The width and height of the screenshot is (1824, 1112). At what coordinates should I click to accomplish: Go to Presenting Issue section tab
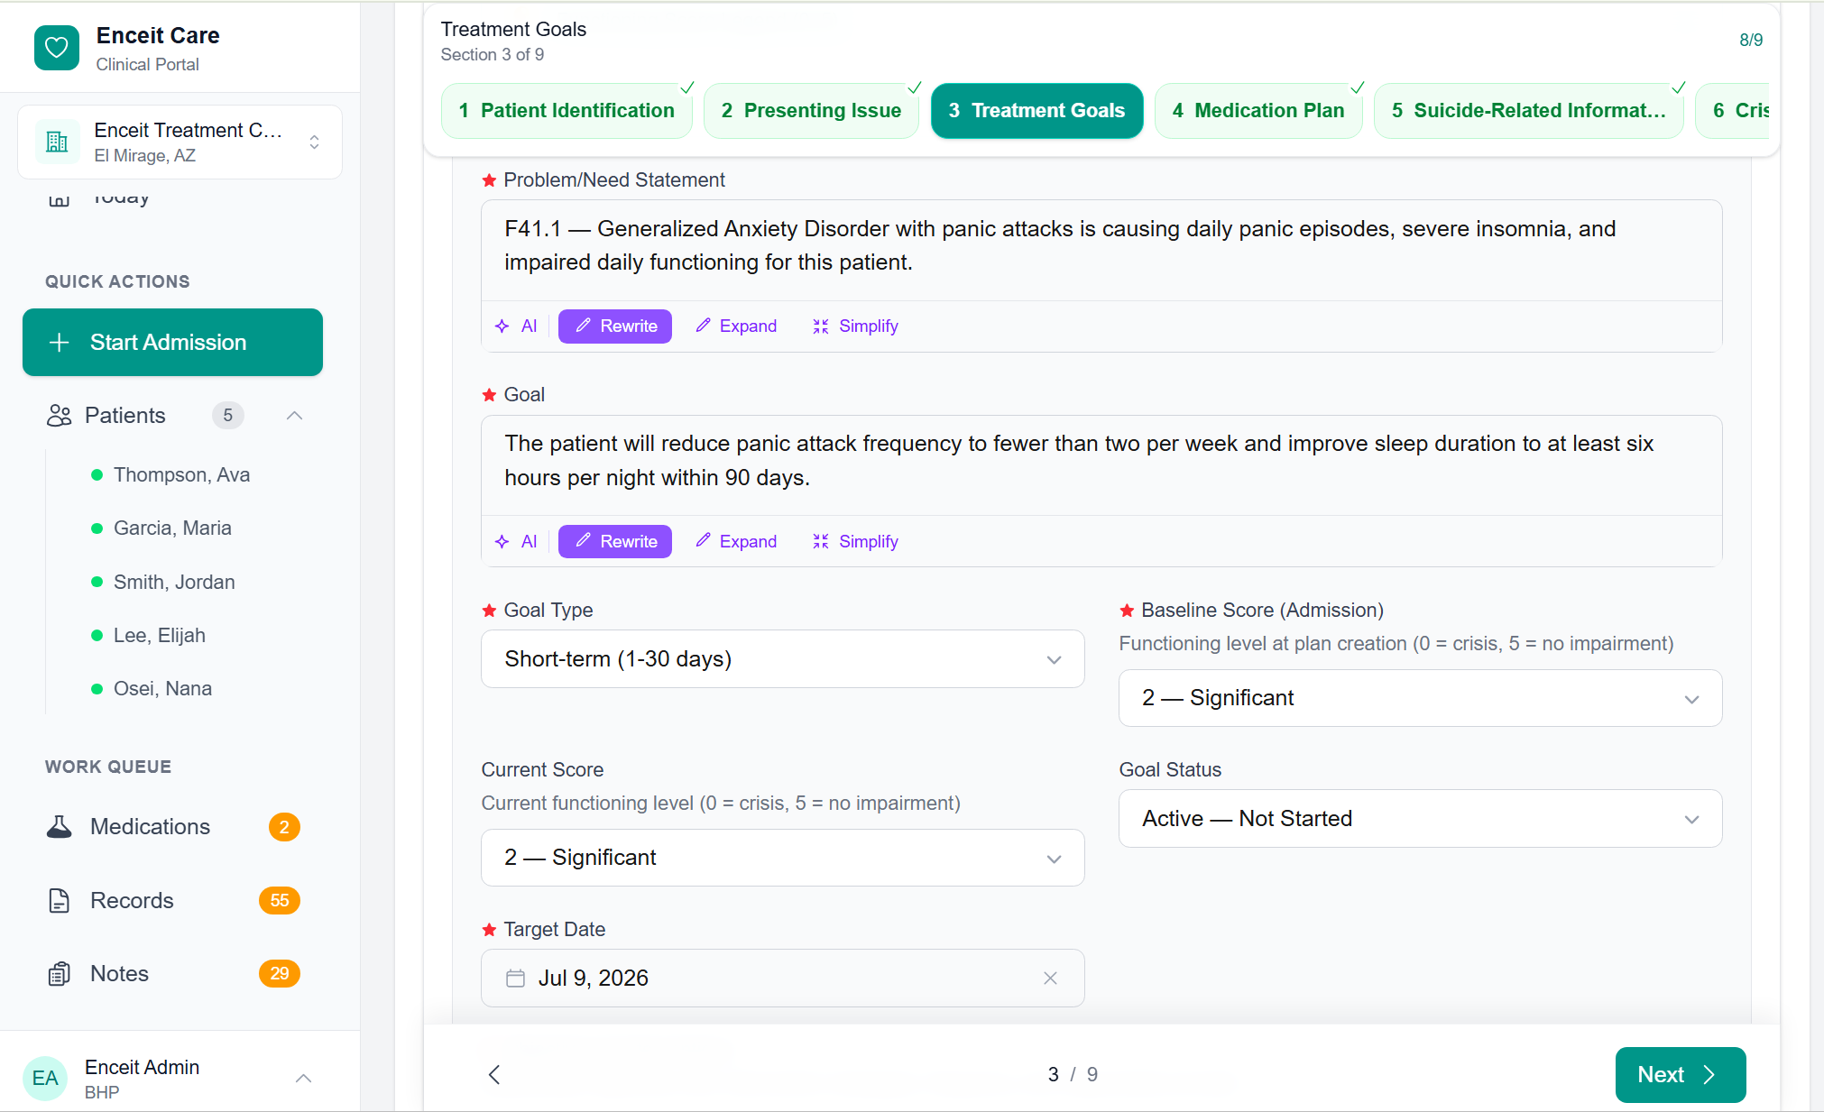(x=811, y=110)
